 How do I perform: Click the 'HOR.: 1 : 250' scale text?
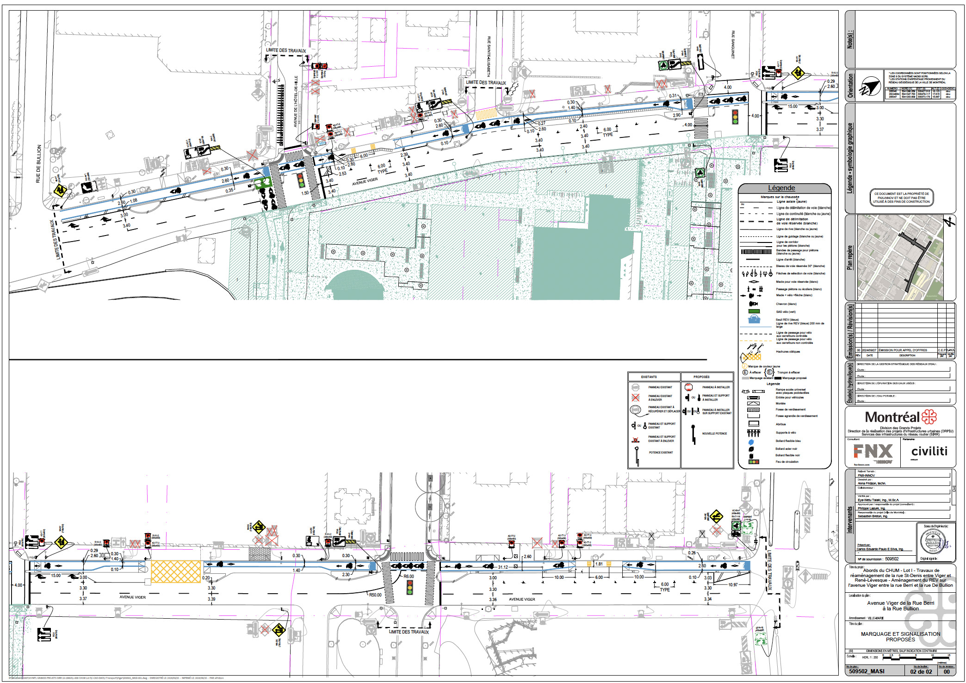click(870, 657)
